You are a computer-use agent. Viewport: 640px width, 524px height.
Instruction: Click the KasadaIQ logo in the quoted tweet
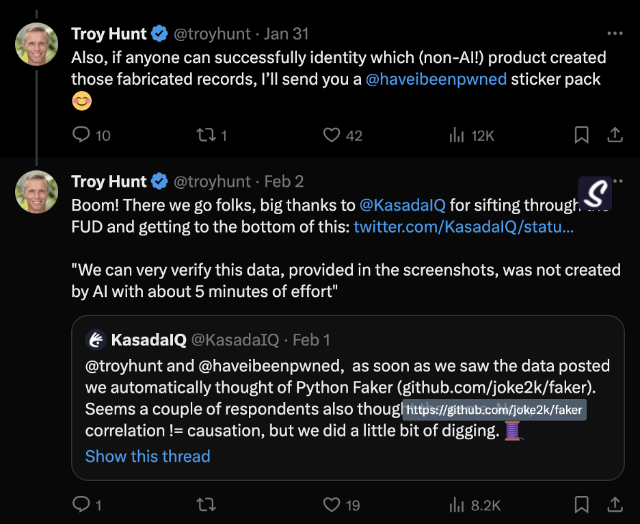tap(95, 339)
